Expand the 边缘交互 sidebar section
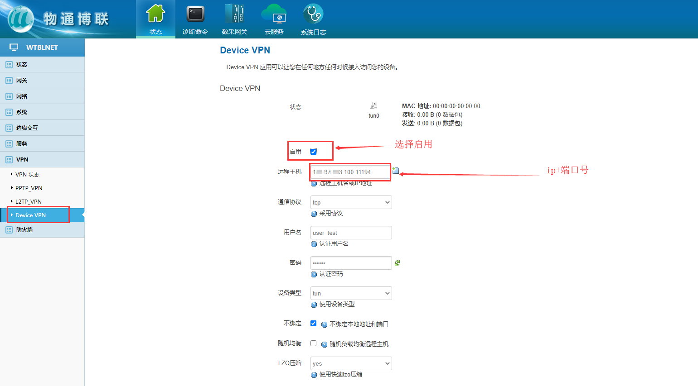Viewport: 698px width, 386px height. point(42,128)
